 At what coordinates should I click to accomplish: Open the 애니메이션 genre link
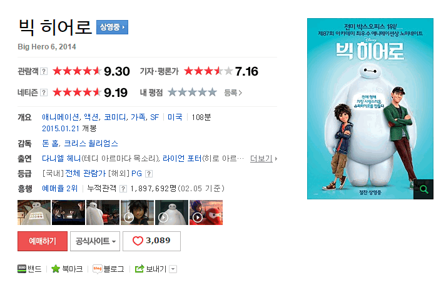click(61, 117)
